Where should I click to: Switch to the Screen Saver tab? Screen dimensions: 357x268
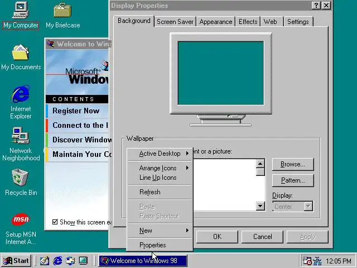pyautogui.click(x=175, y=22)
